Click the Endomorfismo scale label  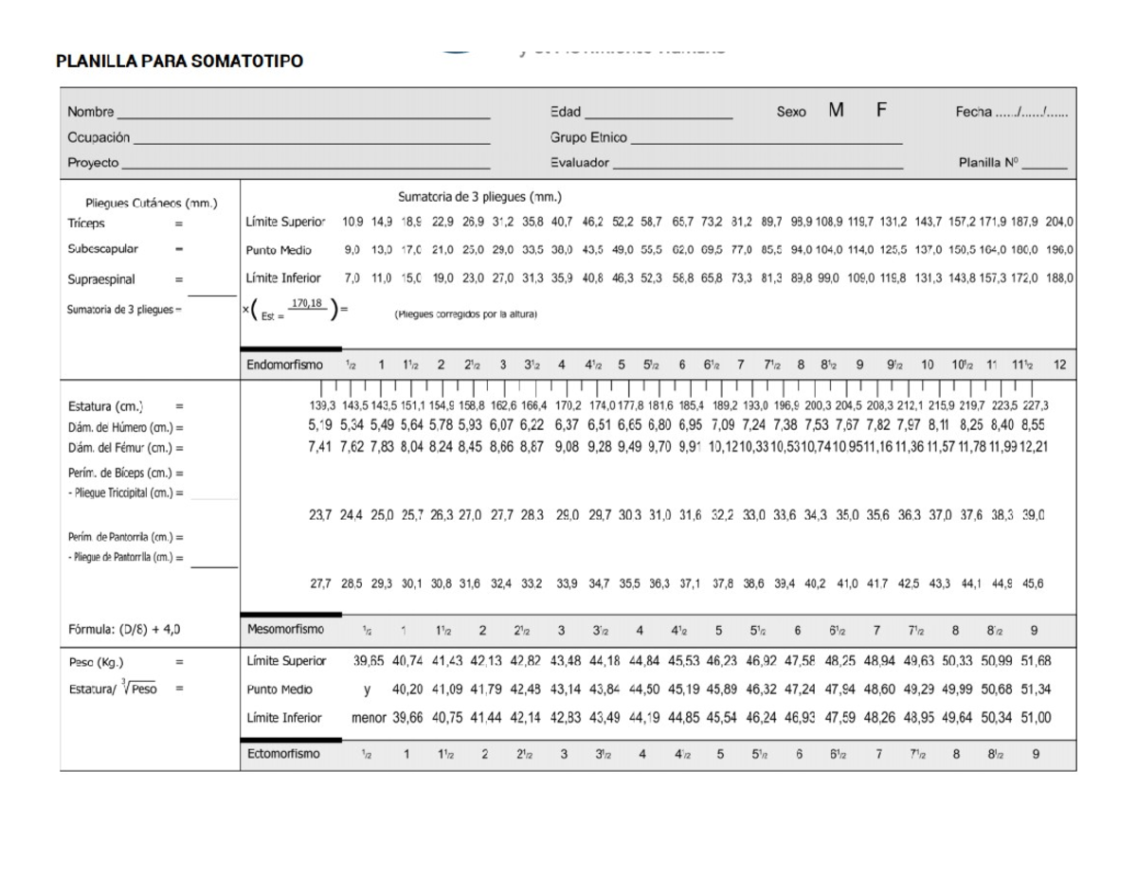coord(284,365)
